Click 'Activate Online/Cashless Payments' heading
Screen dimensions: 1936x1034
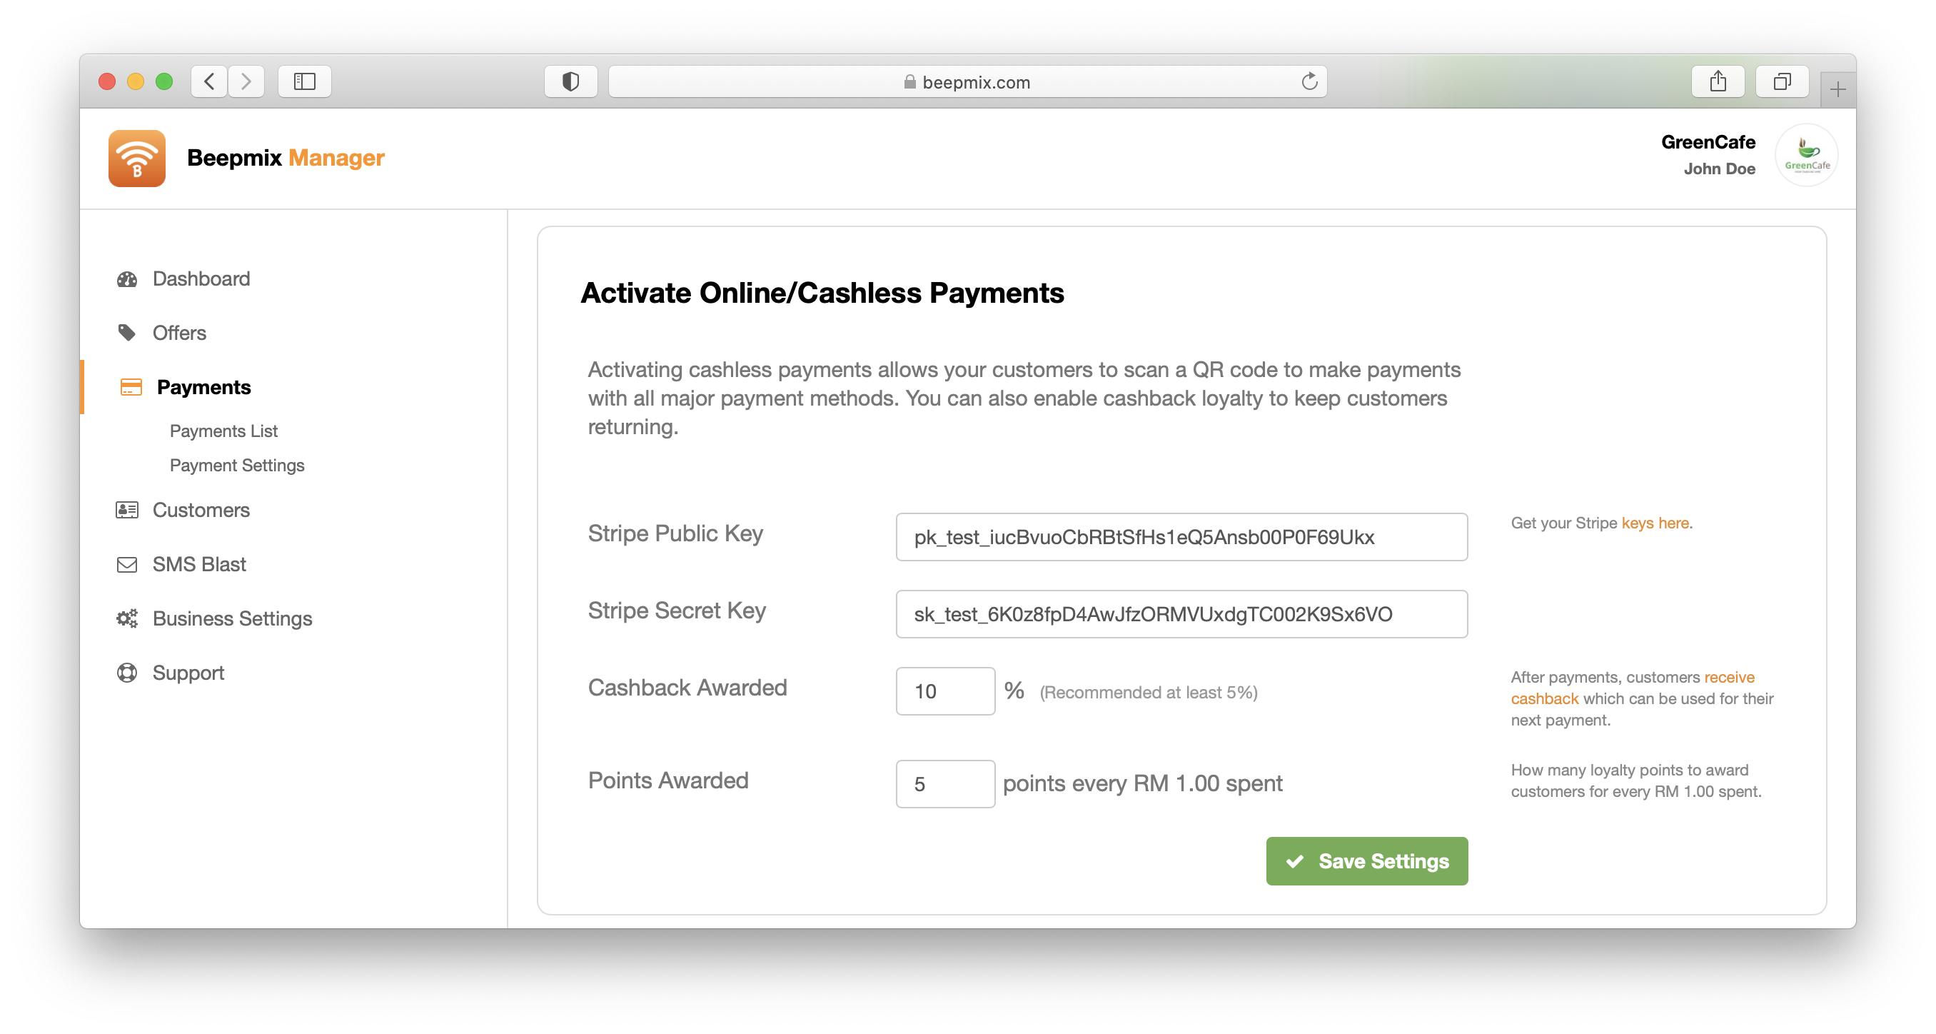(x=822, y=293)
